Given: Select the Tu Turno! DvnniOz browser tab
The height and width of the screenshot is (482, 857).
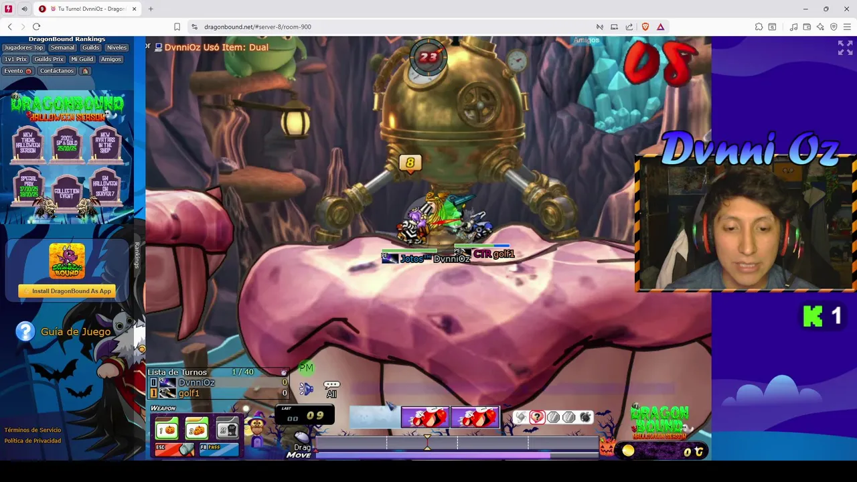Looking at the screenshot, I should click(x=88, y=9).
